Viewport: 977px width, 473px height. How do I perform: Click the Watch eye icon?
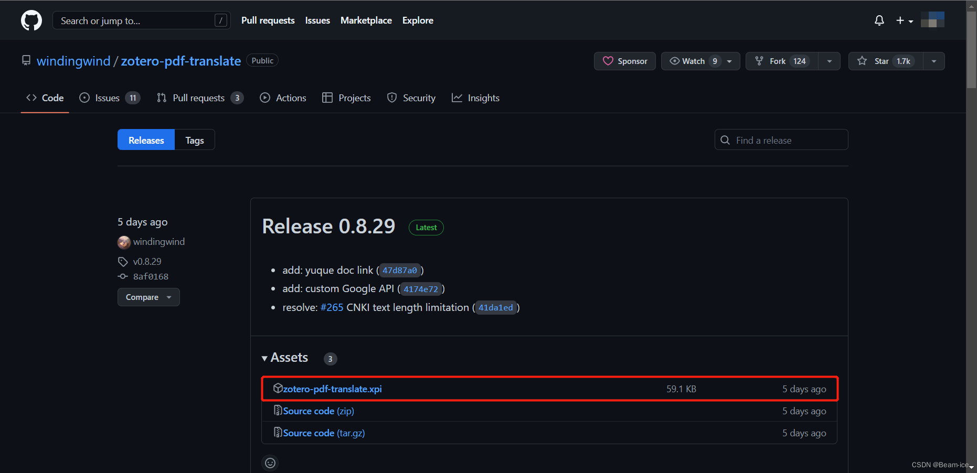675,61
